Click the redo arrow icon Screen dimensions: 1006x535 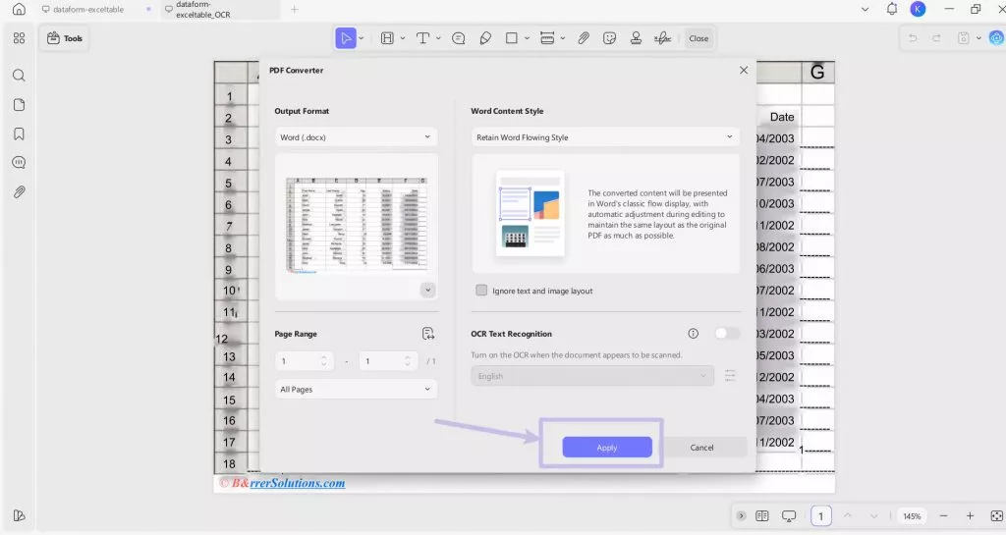coord(936,38)
